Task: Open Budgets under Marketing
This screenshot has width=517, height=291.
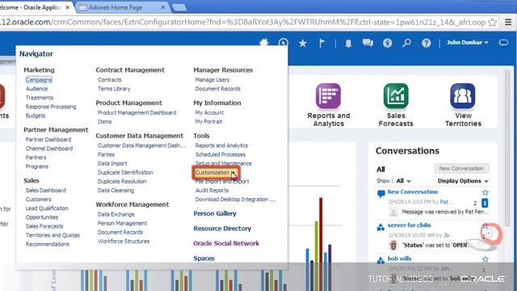Action: tap(36, 116)
